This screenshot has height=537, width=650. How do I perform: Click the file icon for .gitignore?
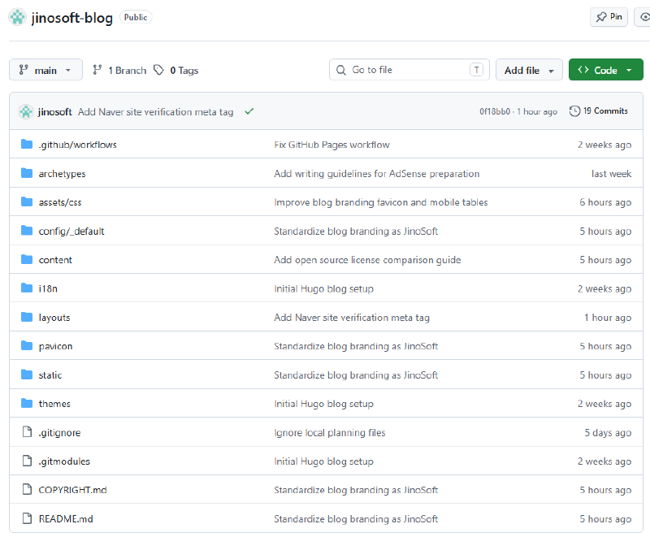click(27, 431)
